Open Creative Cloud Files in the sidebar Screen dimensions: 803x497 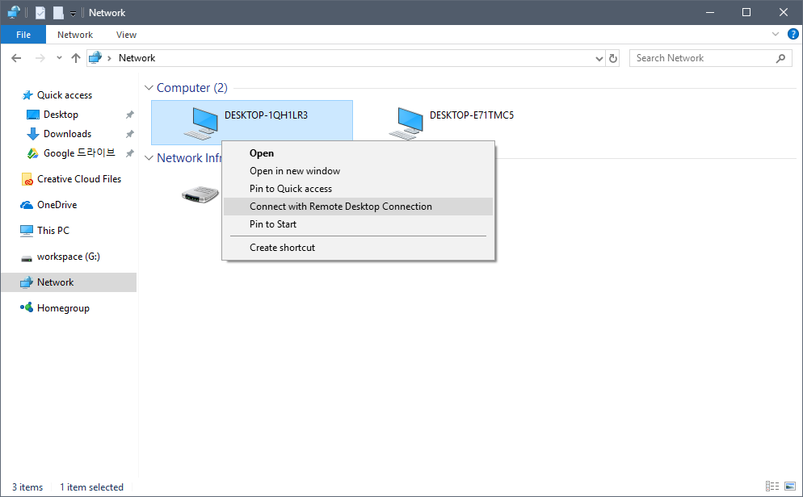point(79,179)
